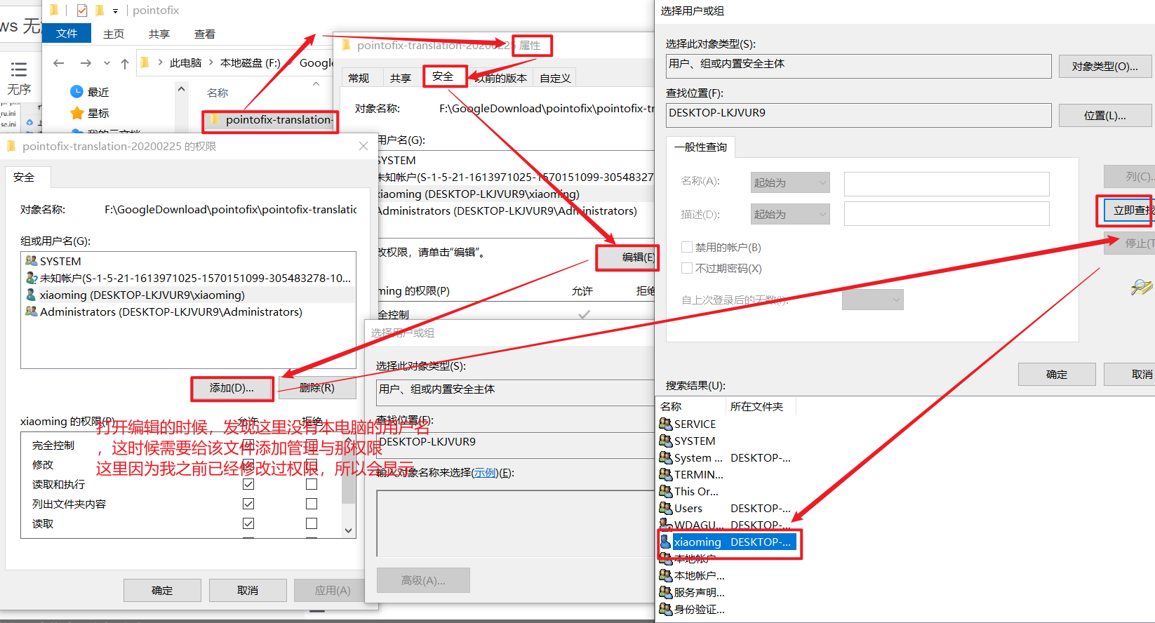This screenshot has width=1155, height=623.
Task: Click the permissions list scroll-down arrow
Action: click(x=349, y=530)
